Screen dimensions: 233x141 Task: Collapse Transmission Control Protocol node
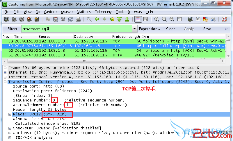pos(5,82)
